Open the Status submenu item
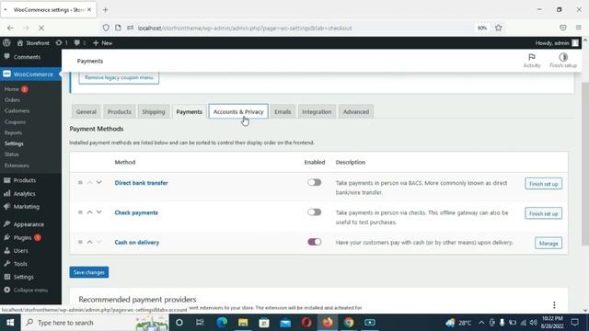 pyautogui.click(x=11, y=154)
